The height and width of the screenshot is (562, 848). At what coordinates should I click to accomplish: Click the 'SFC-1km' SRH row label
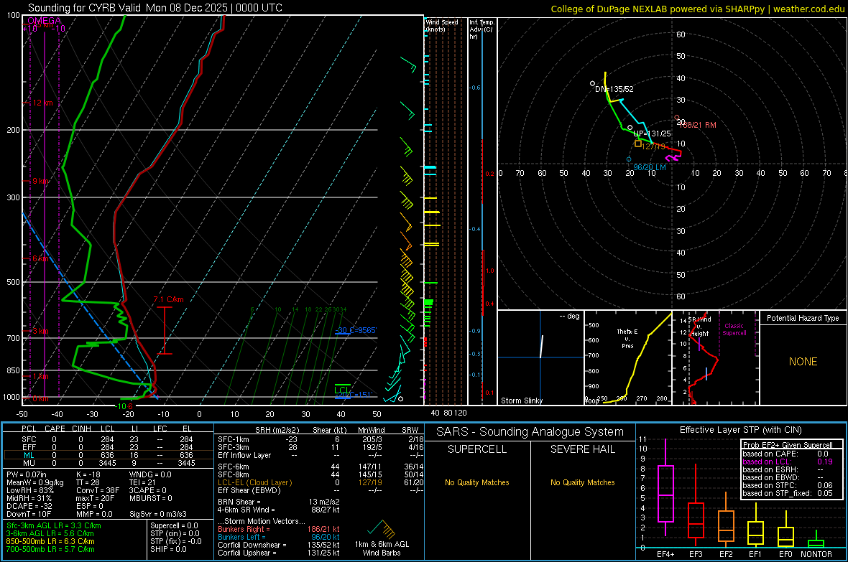233,439
